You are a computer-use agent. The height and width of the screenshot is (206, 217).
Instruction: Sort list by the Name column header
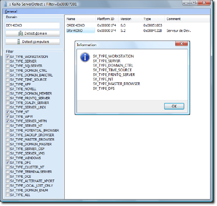80,19
